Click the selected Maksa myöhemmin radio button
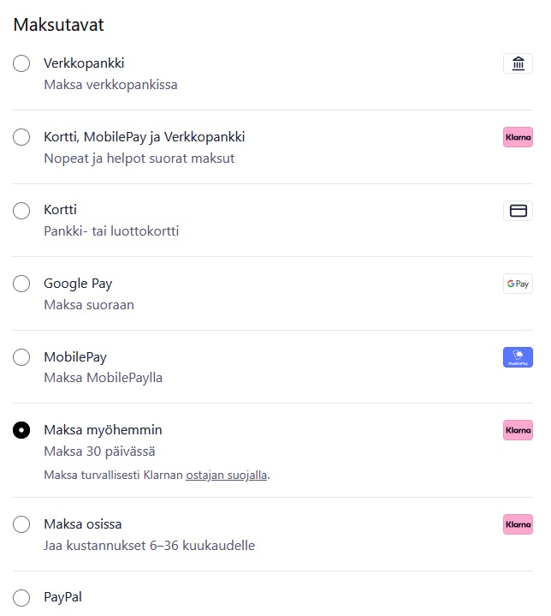This screenshot has width=551, height=616. 21,430
